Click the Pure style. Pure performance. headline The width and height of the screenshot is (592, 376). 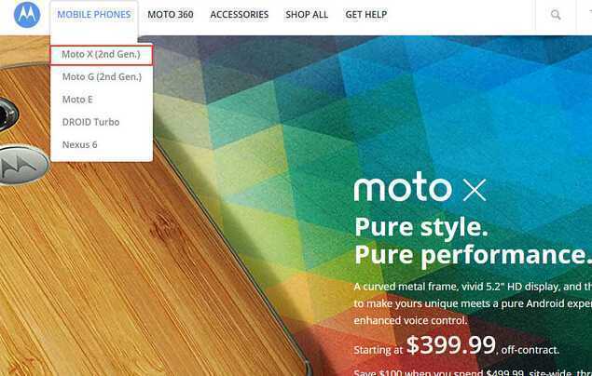(473, 241)
